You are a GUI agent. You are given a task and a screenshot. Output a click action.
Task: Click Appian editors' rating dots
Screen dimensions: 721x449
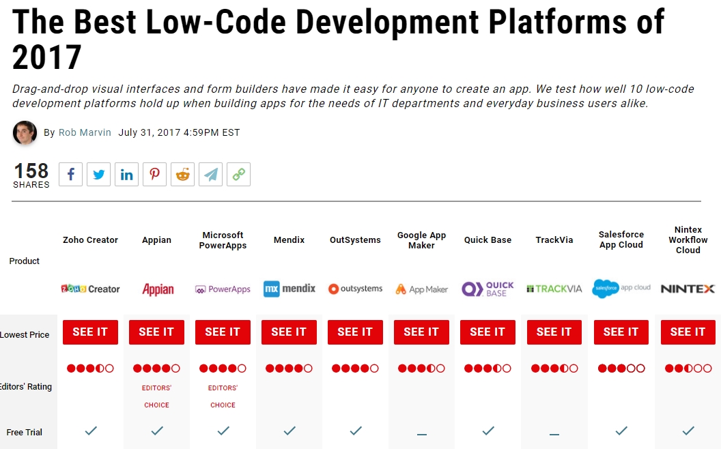pyautogui.click(x=157, y=368)
